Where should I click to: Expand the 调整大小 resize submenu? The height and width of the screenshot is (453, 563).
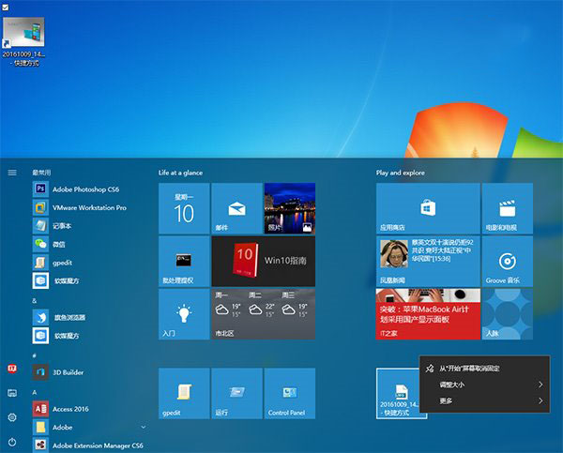coord(484,385)
